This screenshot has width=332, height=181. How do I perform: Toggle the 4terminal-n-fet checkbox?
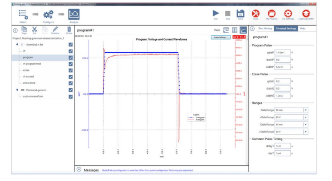coord(70,45)
